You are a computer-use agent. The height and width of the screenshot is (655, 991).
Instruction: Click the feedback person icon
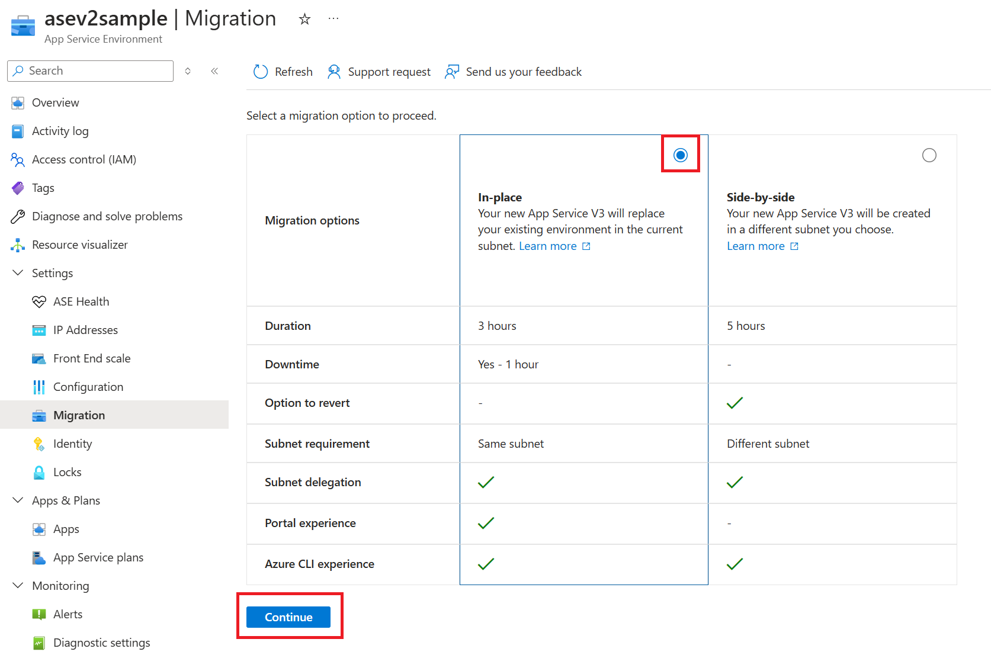[452, 72]
